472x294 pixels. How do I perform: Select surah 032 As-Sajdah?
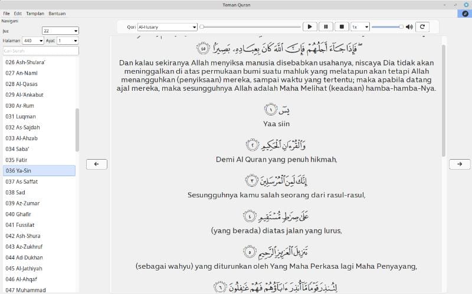point(39,127)
